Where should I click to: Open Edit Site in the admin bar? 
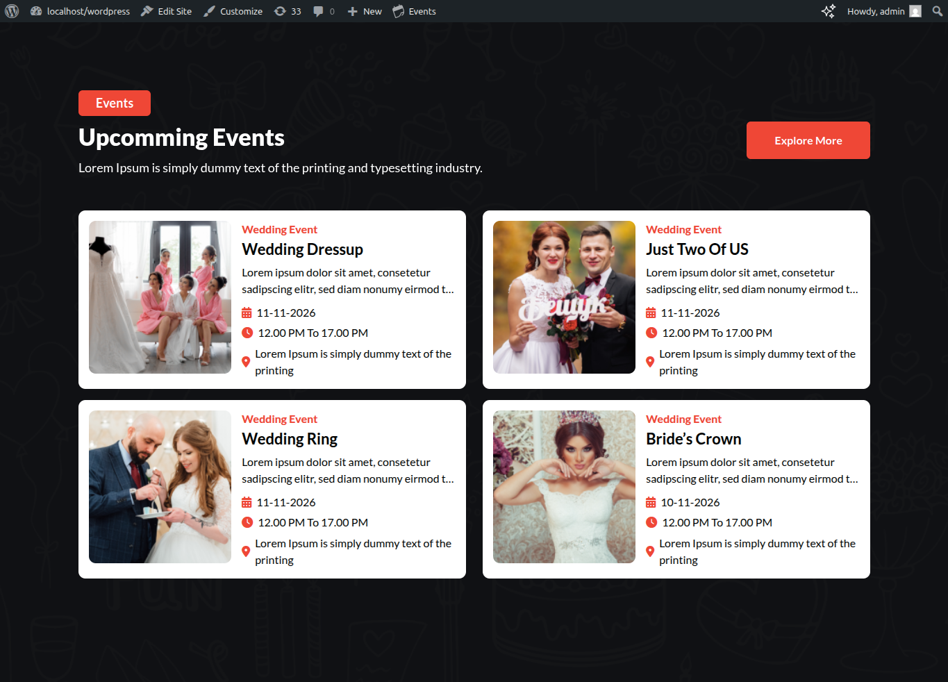166,11
